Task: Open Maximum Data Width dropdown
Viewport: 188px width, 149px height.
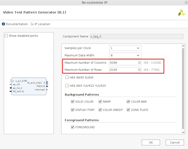Action: point(125,56)
